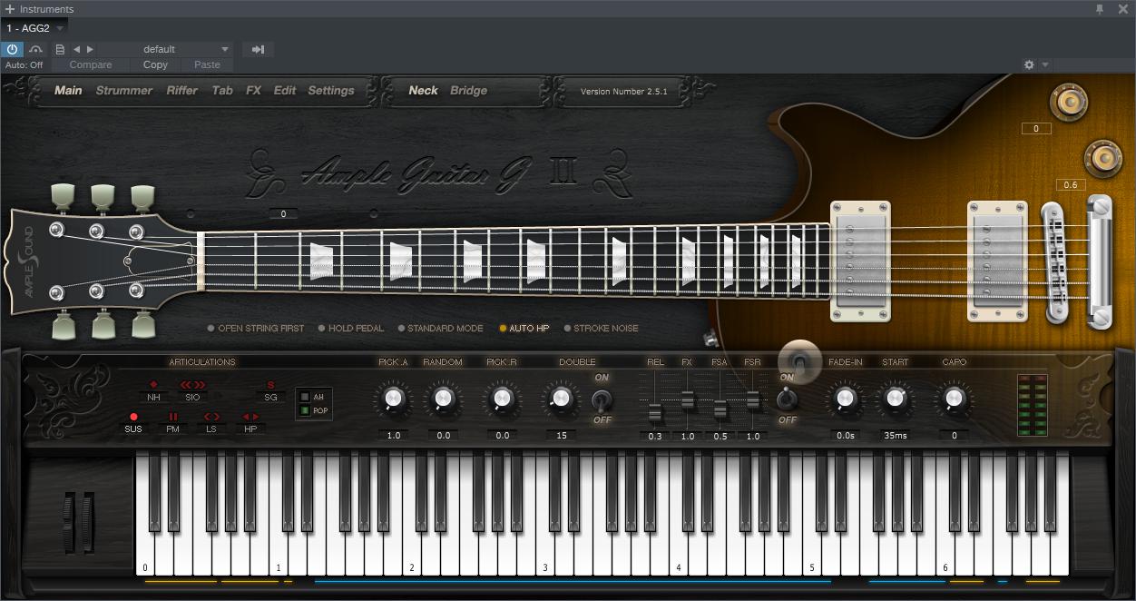
Task: Select the LS legato slide articulation
Action: click(x=211, y=422)
